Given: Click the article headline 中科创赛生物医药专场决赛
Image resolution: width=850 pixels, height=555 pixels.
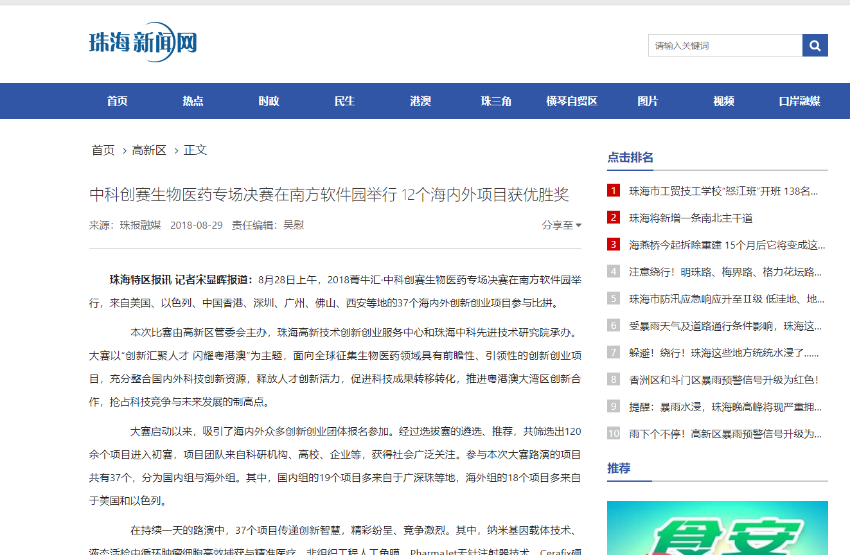Looking at the screenshot, I should click(329, 195).
